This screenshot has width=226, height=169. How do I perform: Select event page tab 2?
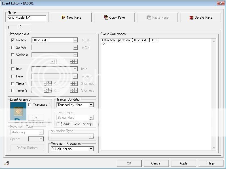(20, 27)
